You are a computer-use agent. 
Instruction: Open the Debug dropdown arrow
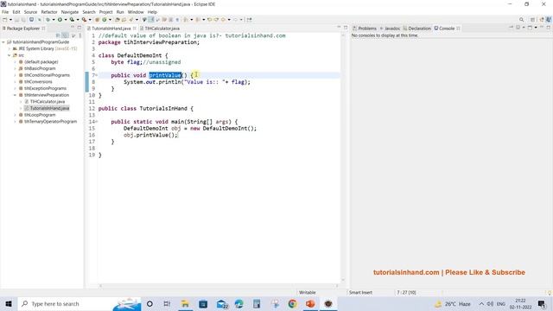click(54, 20)
